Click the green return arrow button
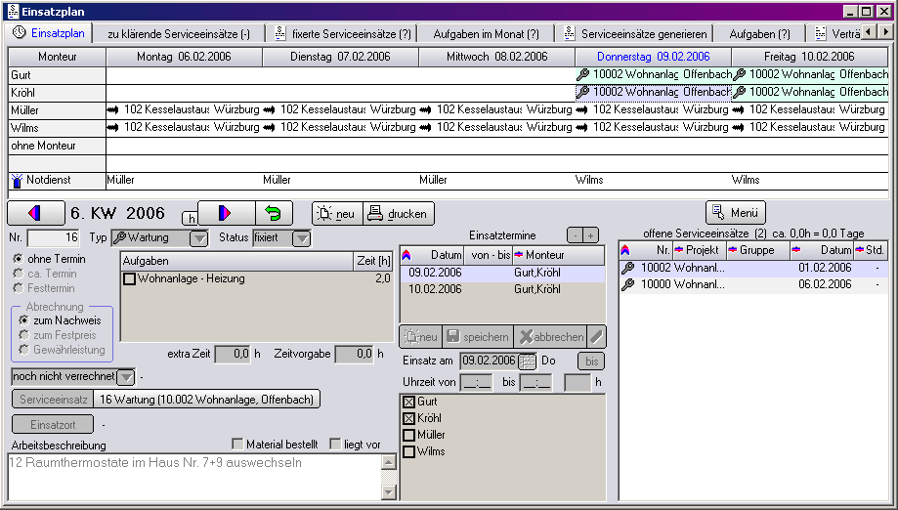The image size is (898, 510). pos(274,213)
